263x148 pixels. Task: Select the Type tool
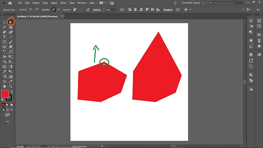pos(5,37)
